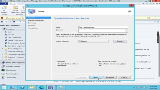This screenshot has height=90, width=160.
Task: Select Search ribbon tab
Action: point(13,4)
